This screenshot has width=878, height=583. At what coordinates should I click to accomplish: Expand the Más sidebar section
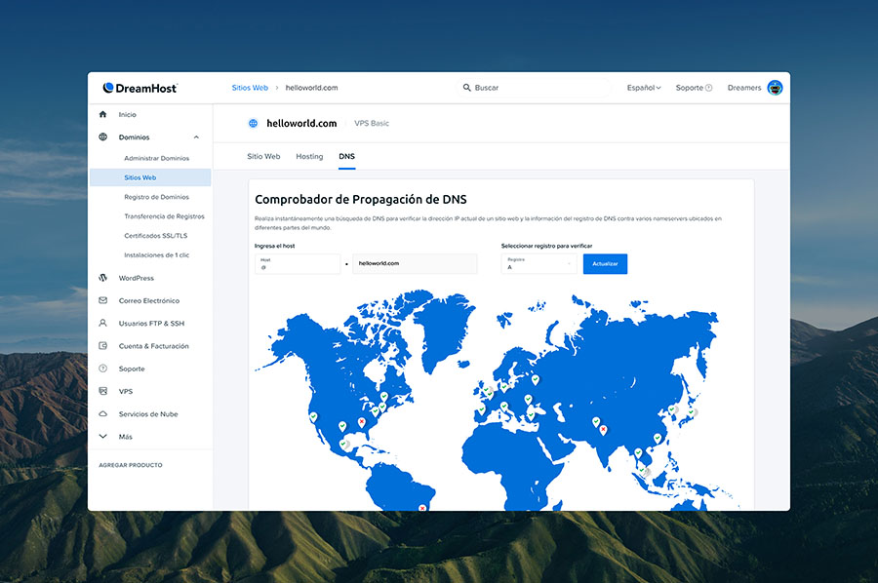click(103, 437)
